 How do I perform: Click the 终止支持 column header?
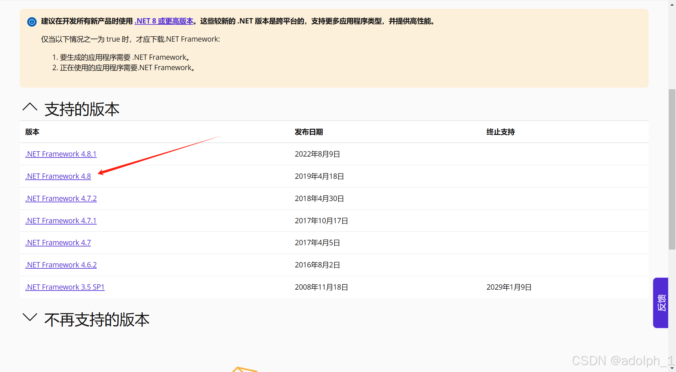point(500,132)
